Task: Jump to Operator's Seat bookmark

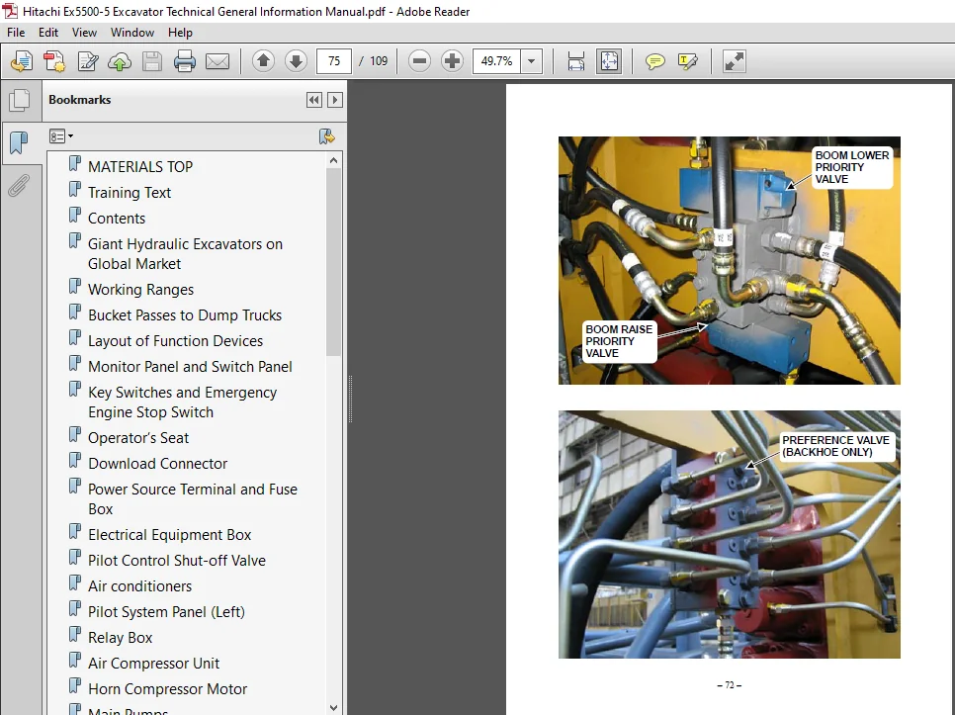Action: click(138, 438)
